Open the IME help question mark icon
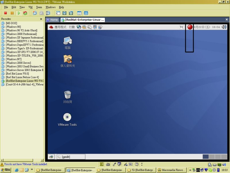230x173 pixels. pyautogui.click(x=137, y=164)
